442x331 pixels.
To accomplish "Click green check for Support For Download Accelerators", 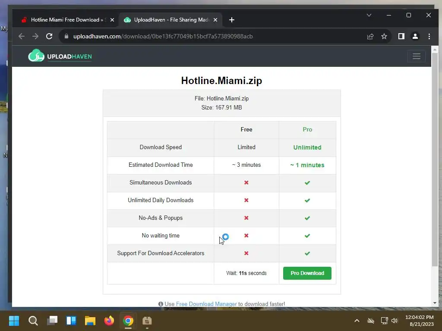I will click(x=307, y=253).
